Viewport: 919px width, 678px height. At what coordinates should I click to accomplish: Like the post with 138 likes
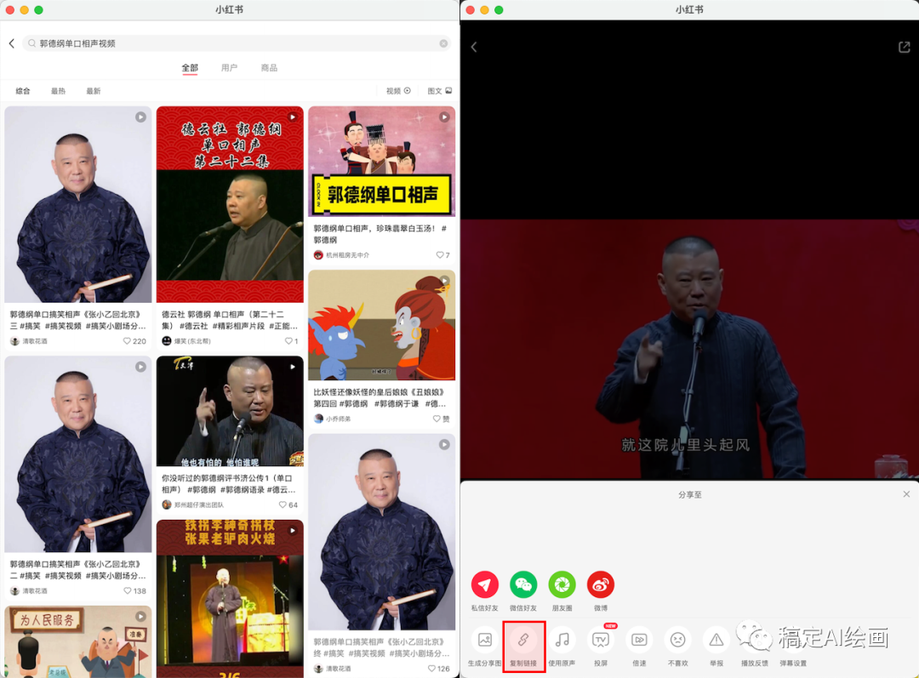[127, 590]
